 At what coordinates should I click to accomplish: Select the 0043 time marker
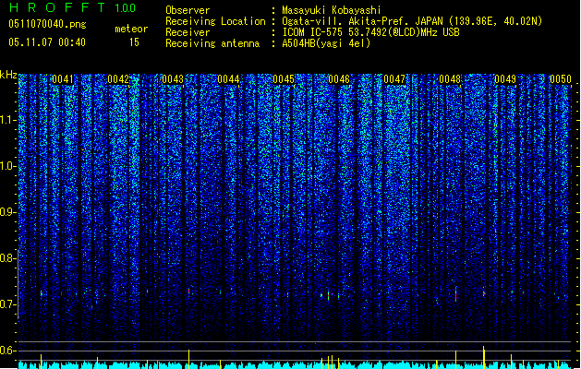173,79
